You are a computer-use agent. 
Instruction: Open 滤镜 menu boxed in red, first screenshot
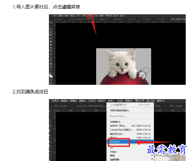tap(90, 16)
